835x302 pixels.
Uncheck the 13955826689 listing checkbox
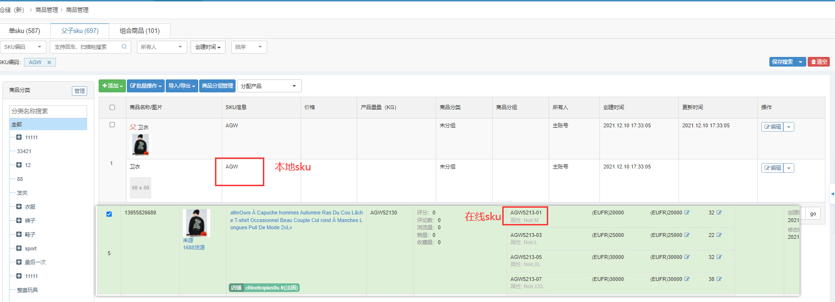click(109, 214)
